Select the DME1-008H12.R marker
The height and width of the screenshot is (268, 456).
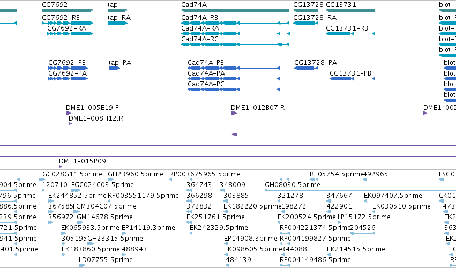pos(70,124)
